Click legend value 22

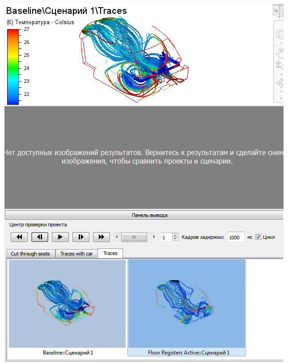point(26,94)
